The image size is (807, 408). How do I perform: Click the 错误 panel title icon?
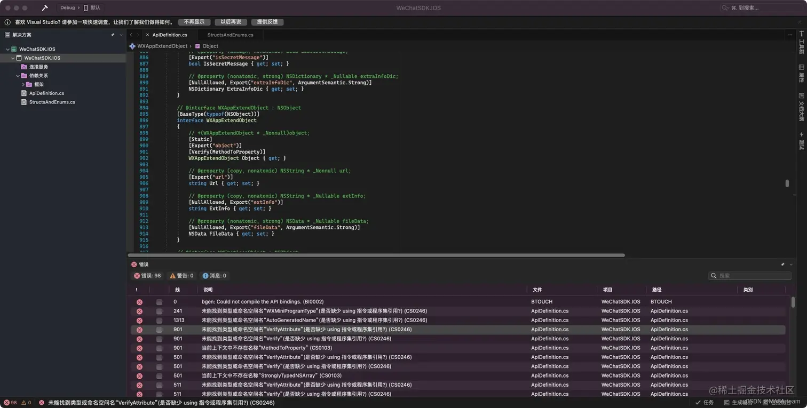(134, 265)
